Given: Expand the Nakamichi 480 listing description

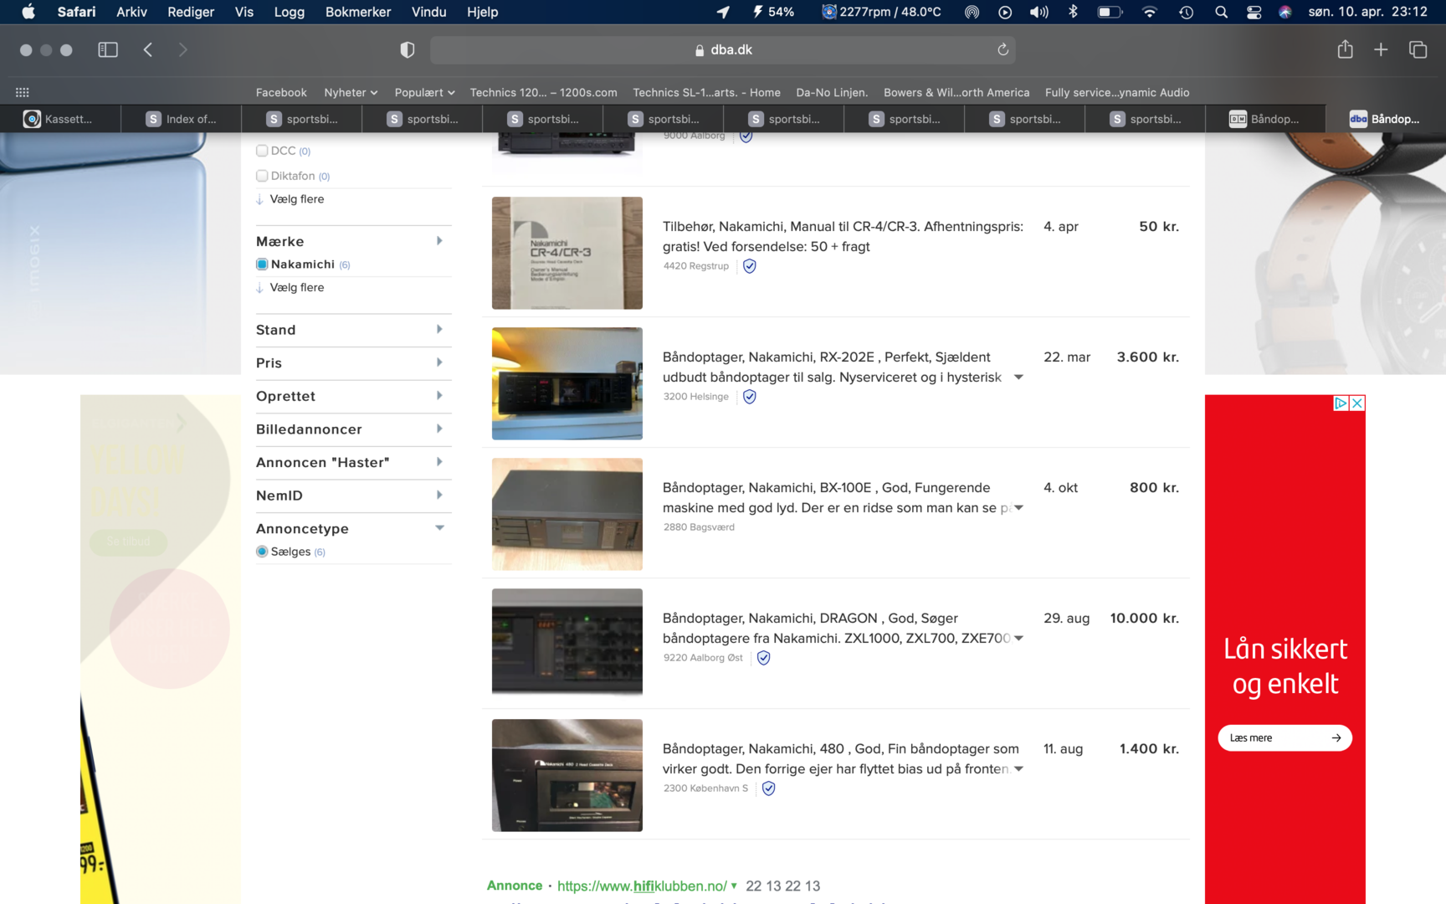Looking at the screenshot, I should coord(1018,769).
